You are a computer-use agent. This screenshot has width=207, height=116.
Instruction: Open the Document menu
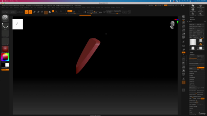point(16,7)
